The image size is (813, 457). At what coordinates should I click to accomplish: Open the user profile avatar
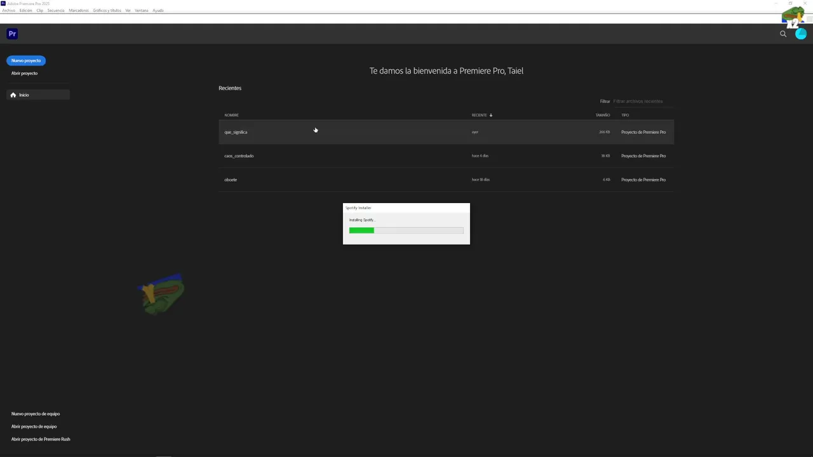[800, 34]
